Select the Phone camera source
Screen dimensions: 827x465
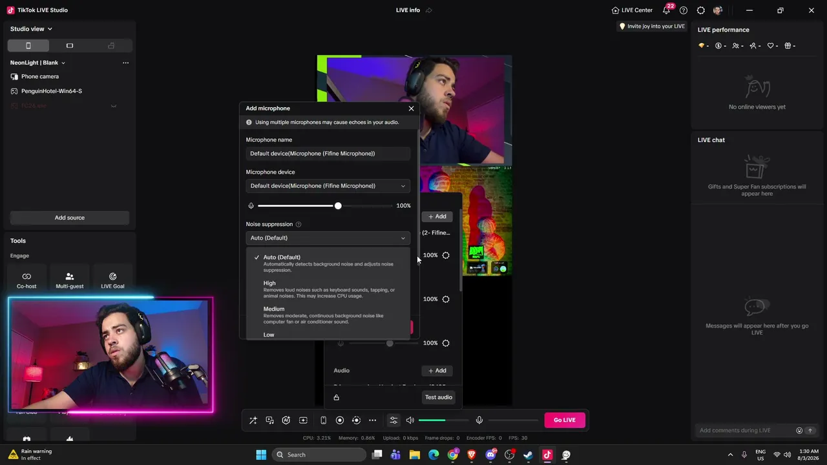[70, 76]
